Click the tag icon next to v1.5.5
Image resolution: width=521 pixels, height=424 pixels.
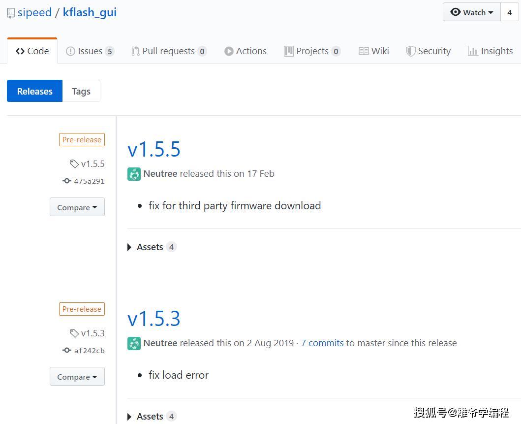point(74,163)
